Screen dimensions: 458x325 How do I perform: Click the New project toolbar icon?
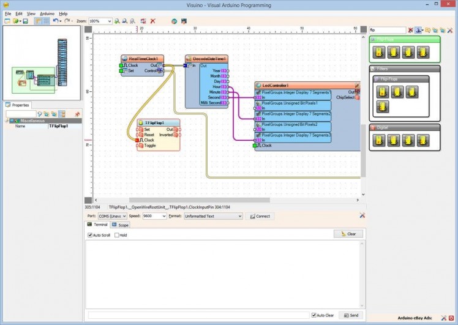tap(7, 21)
